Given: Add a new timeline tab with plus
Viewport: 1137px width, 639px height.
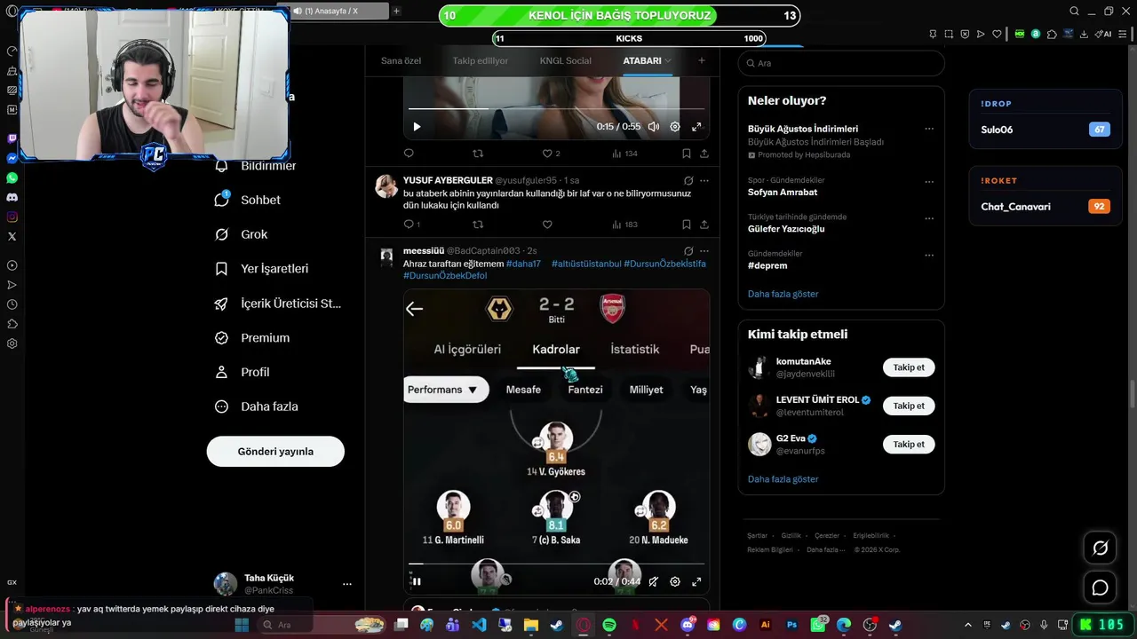Looking at the screenshot, I should click(x=702, y=60).
